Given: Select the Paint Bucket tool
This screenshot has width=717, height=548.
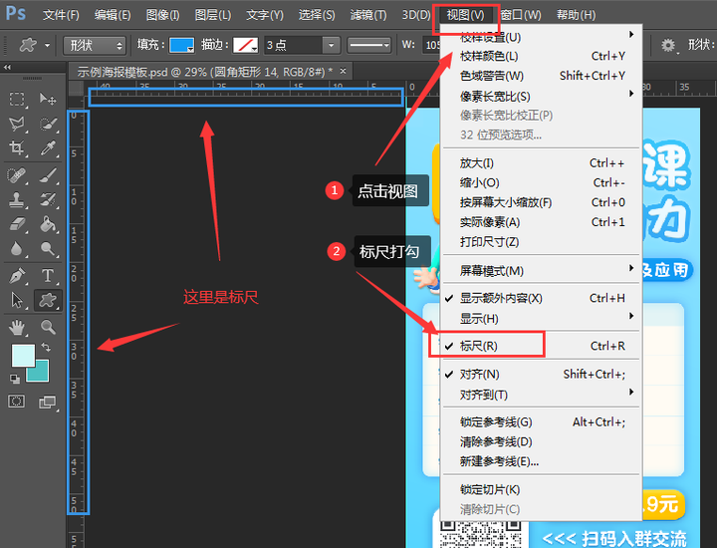Looking at the screenshot, I should point(48,224).
